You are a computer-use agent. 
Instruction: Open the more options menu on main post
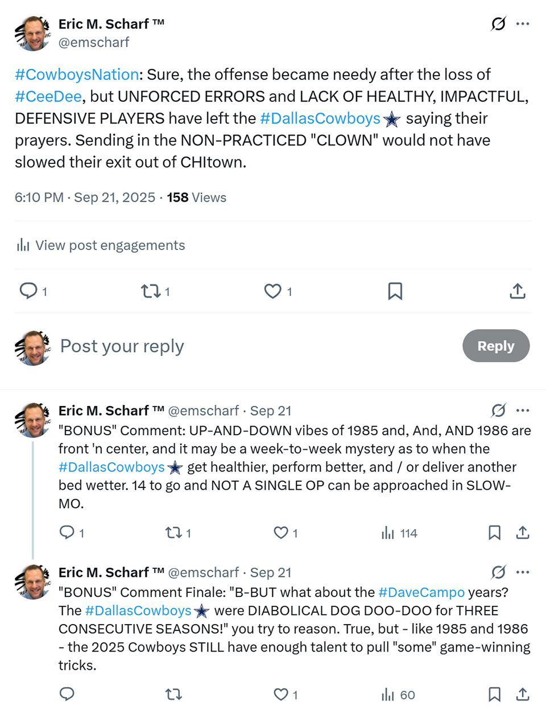click(x=523, y=24)
